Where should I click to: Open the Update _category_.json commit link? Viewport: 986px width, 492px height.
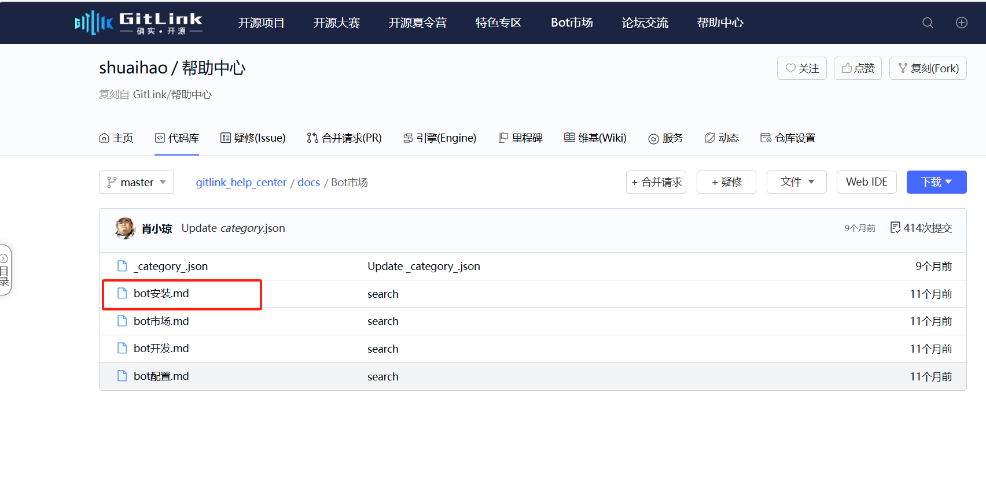[x=424, y=266]
